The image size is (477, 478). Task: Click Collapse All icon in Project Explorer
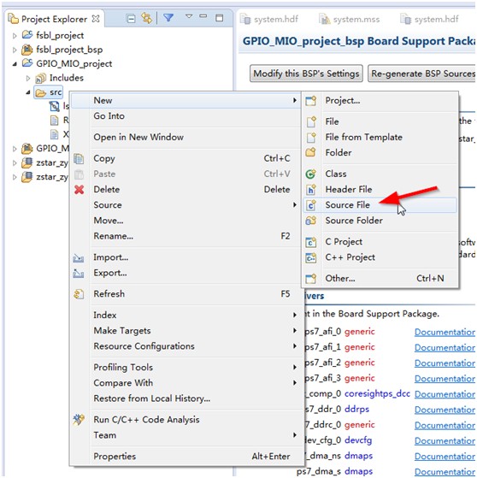(131, 19)
